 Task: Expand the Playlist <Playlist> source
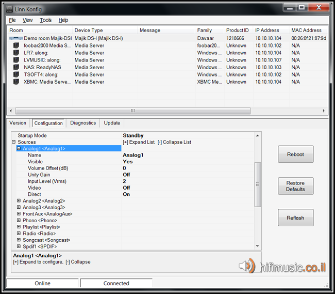[x=19, y=227]
